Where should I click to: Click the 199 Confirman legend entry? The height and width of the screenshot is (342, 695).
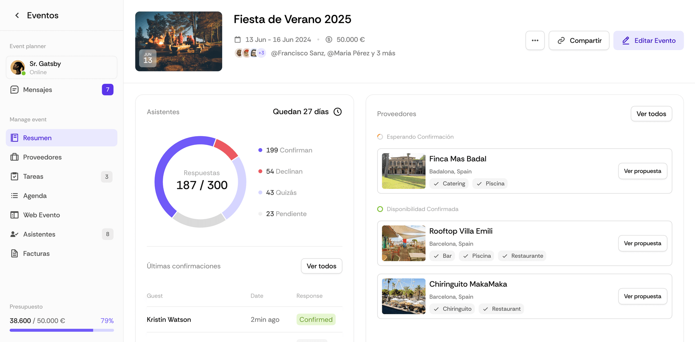tap(285, 150)
